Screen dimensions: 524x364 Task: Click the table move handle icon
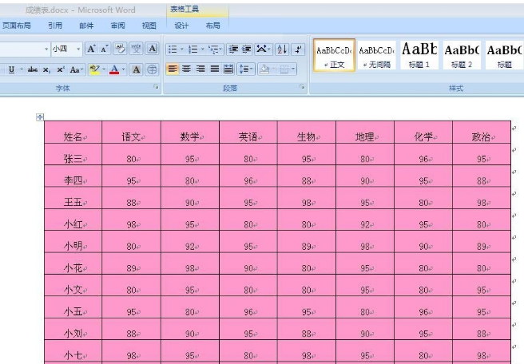pos(40,117)
